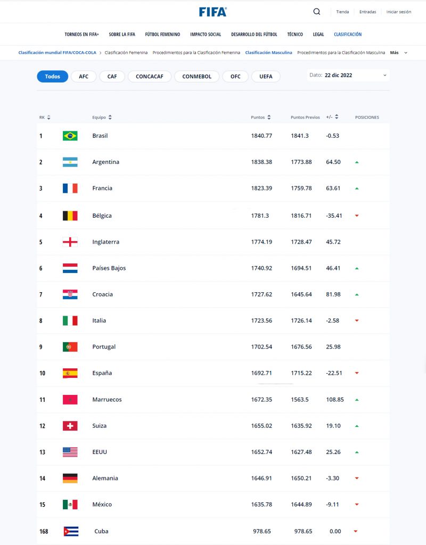Click the FIFA logo in the header
This screenshot has width=426, height=545.
[213, 11]
